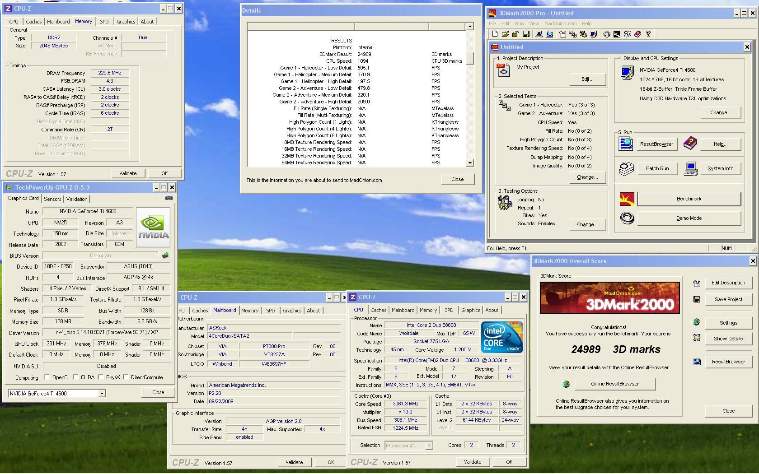Enable the PhysX checkbox in GPU-Z
The image size is (759, 474).
point(101,377)
